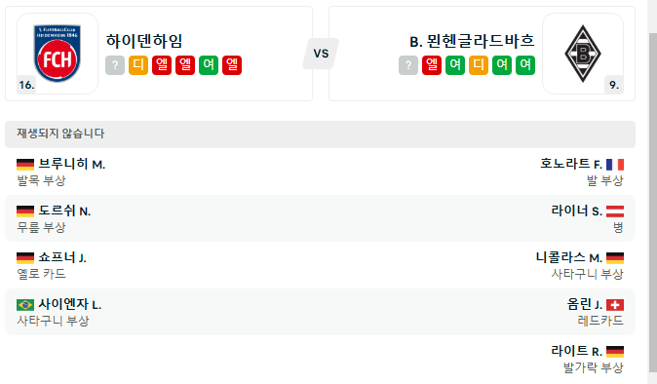Click the Austrian flag beside 라이너 S.
The height and width of the screenshot is (384, 657).
(x=615, y=211)
